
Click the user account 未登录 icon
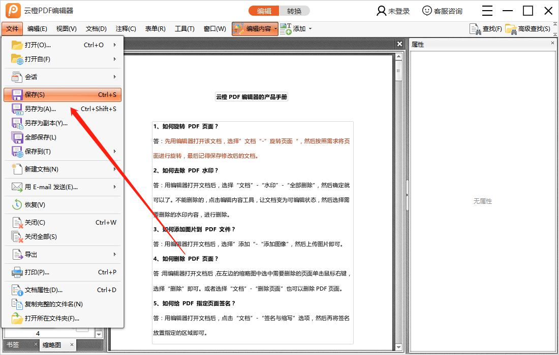pyautogui.click(x=381, y=11)
